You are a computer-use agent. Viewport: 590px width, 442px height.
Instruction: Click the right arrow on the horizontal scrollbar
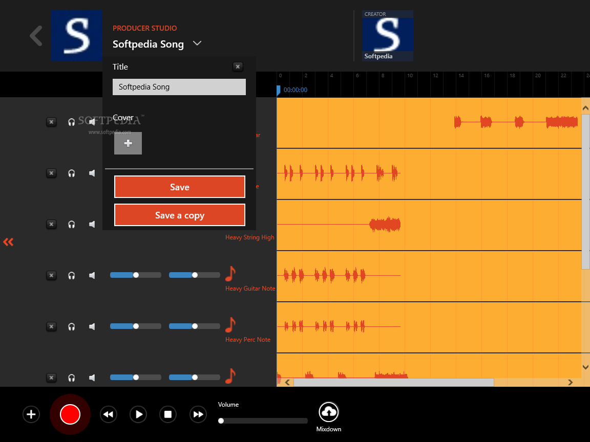coord(570,382)
